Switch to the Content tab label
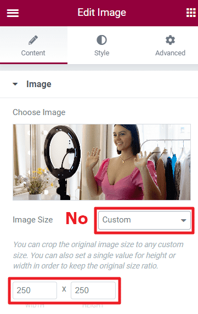198x314 pixels. point(33,53)
